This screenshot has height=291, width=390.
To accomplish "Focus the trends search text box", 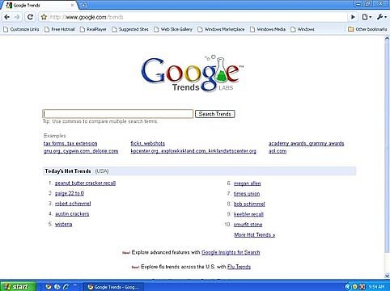I will (x=118, y=114).
